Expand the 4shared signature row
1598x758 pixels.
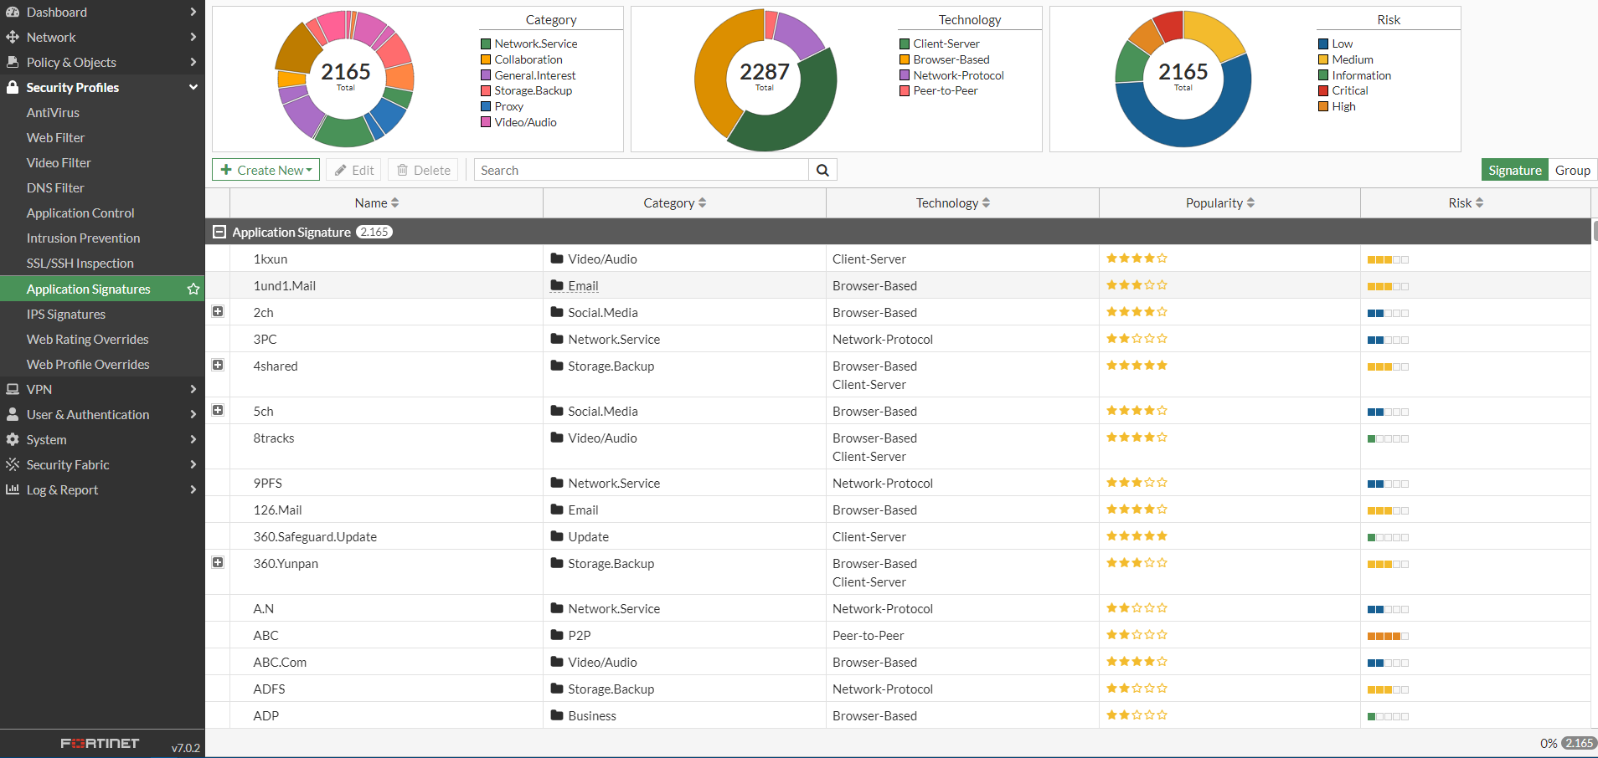coord(218,366)
